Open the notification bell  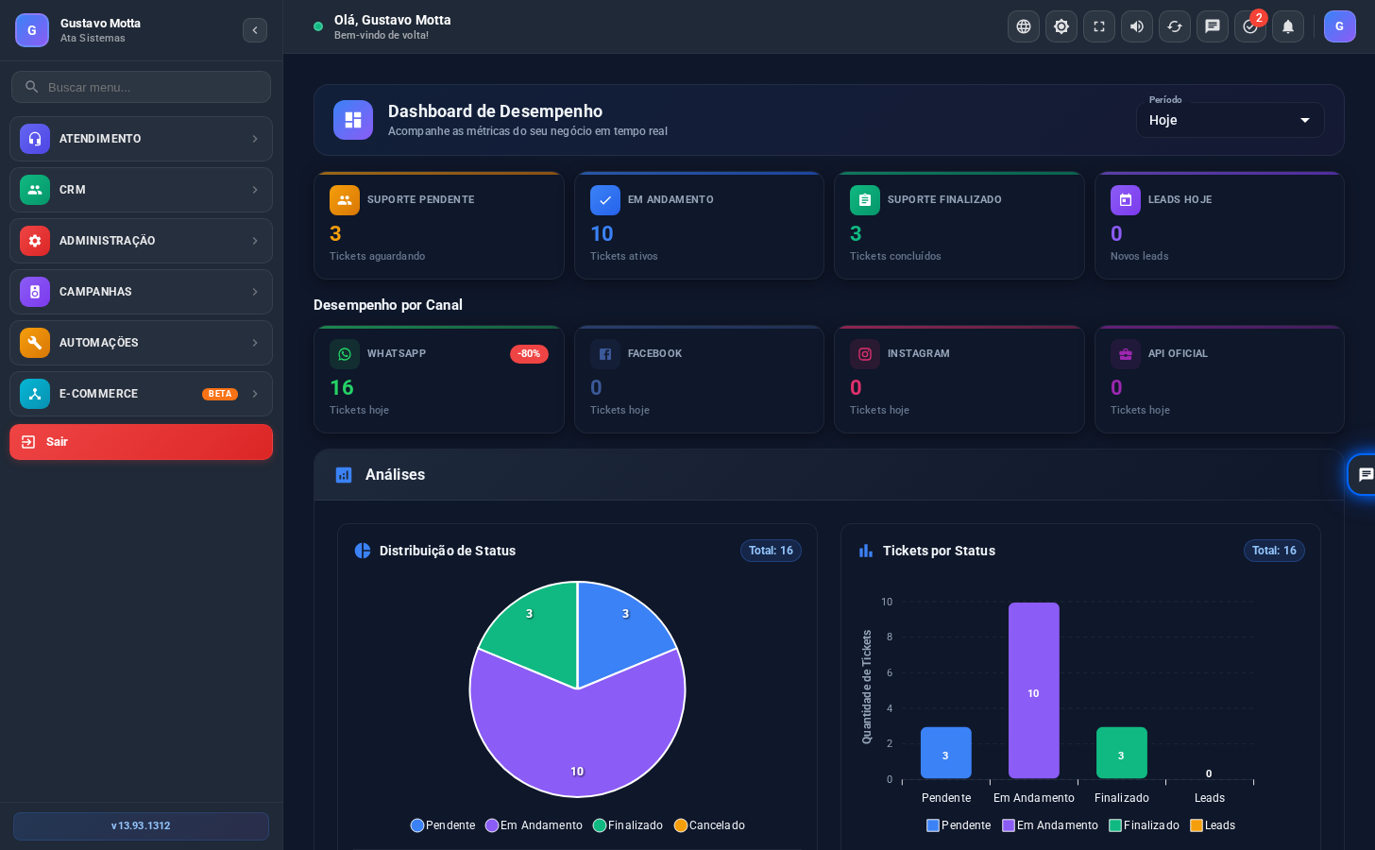[1288, 26]
